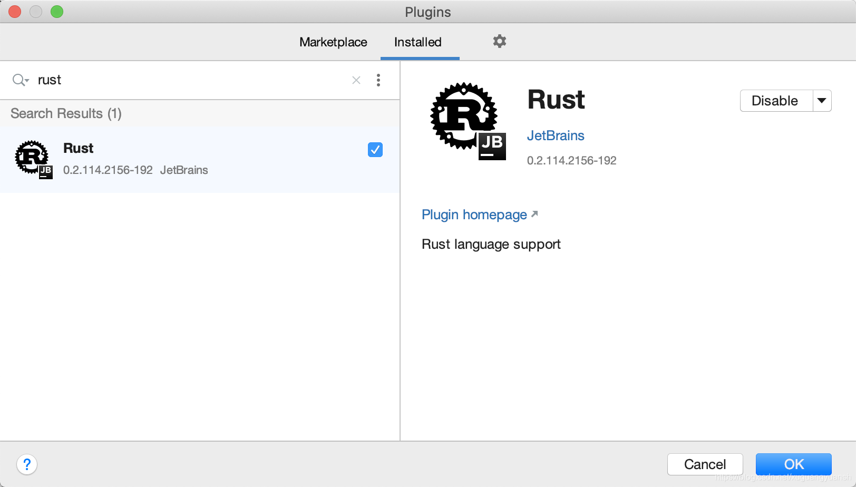Open the plugin settings gear menu
The image size is (856, 487).
coord(499,42)
